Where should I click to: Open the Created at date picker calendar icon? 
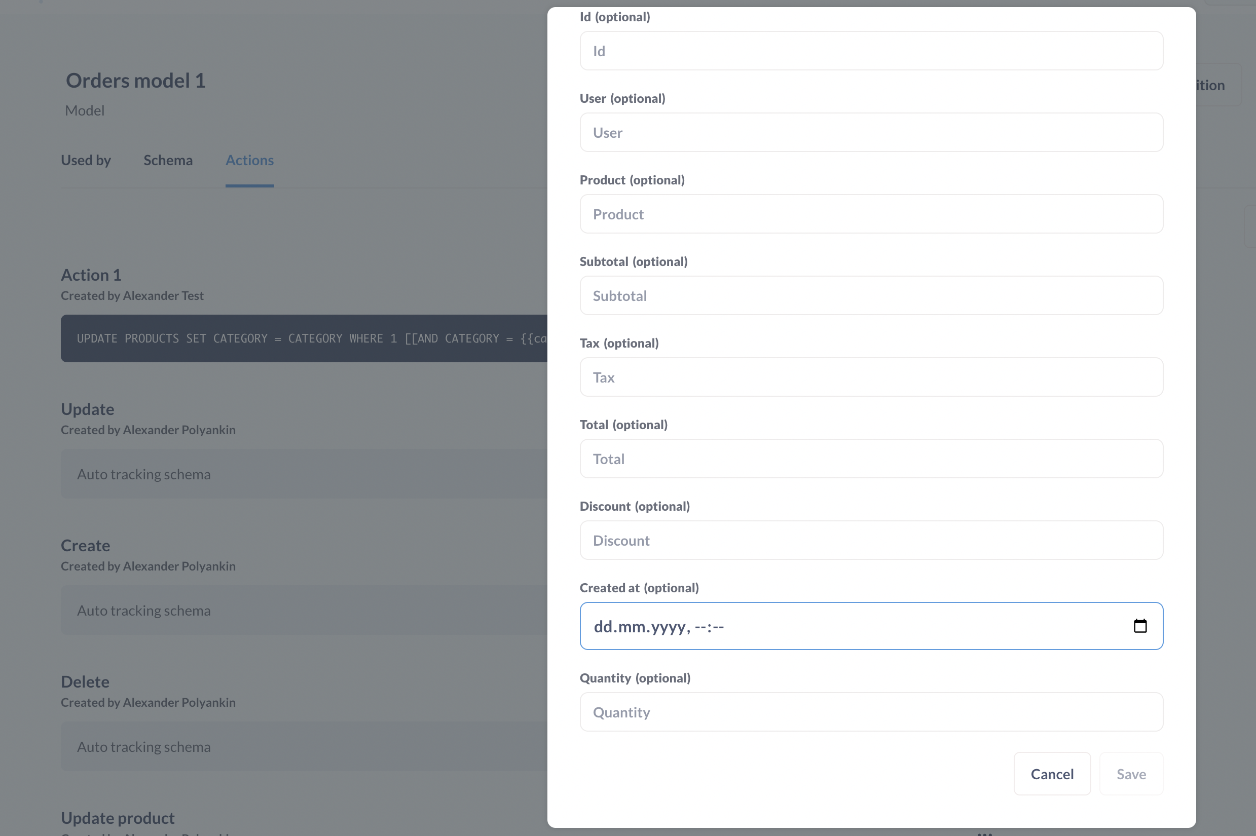point(1140,626)
